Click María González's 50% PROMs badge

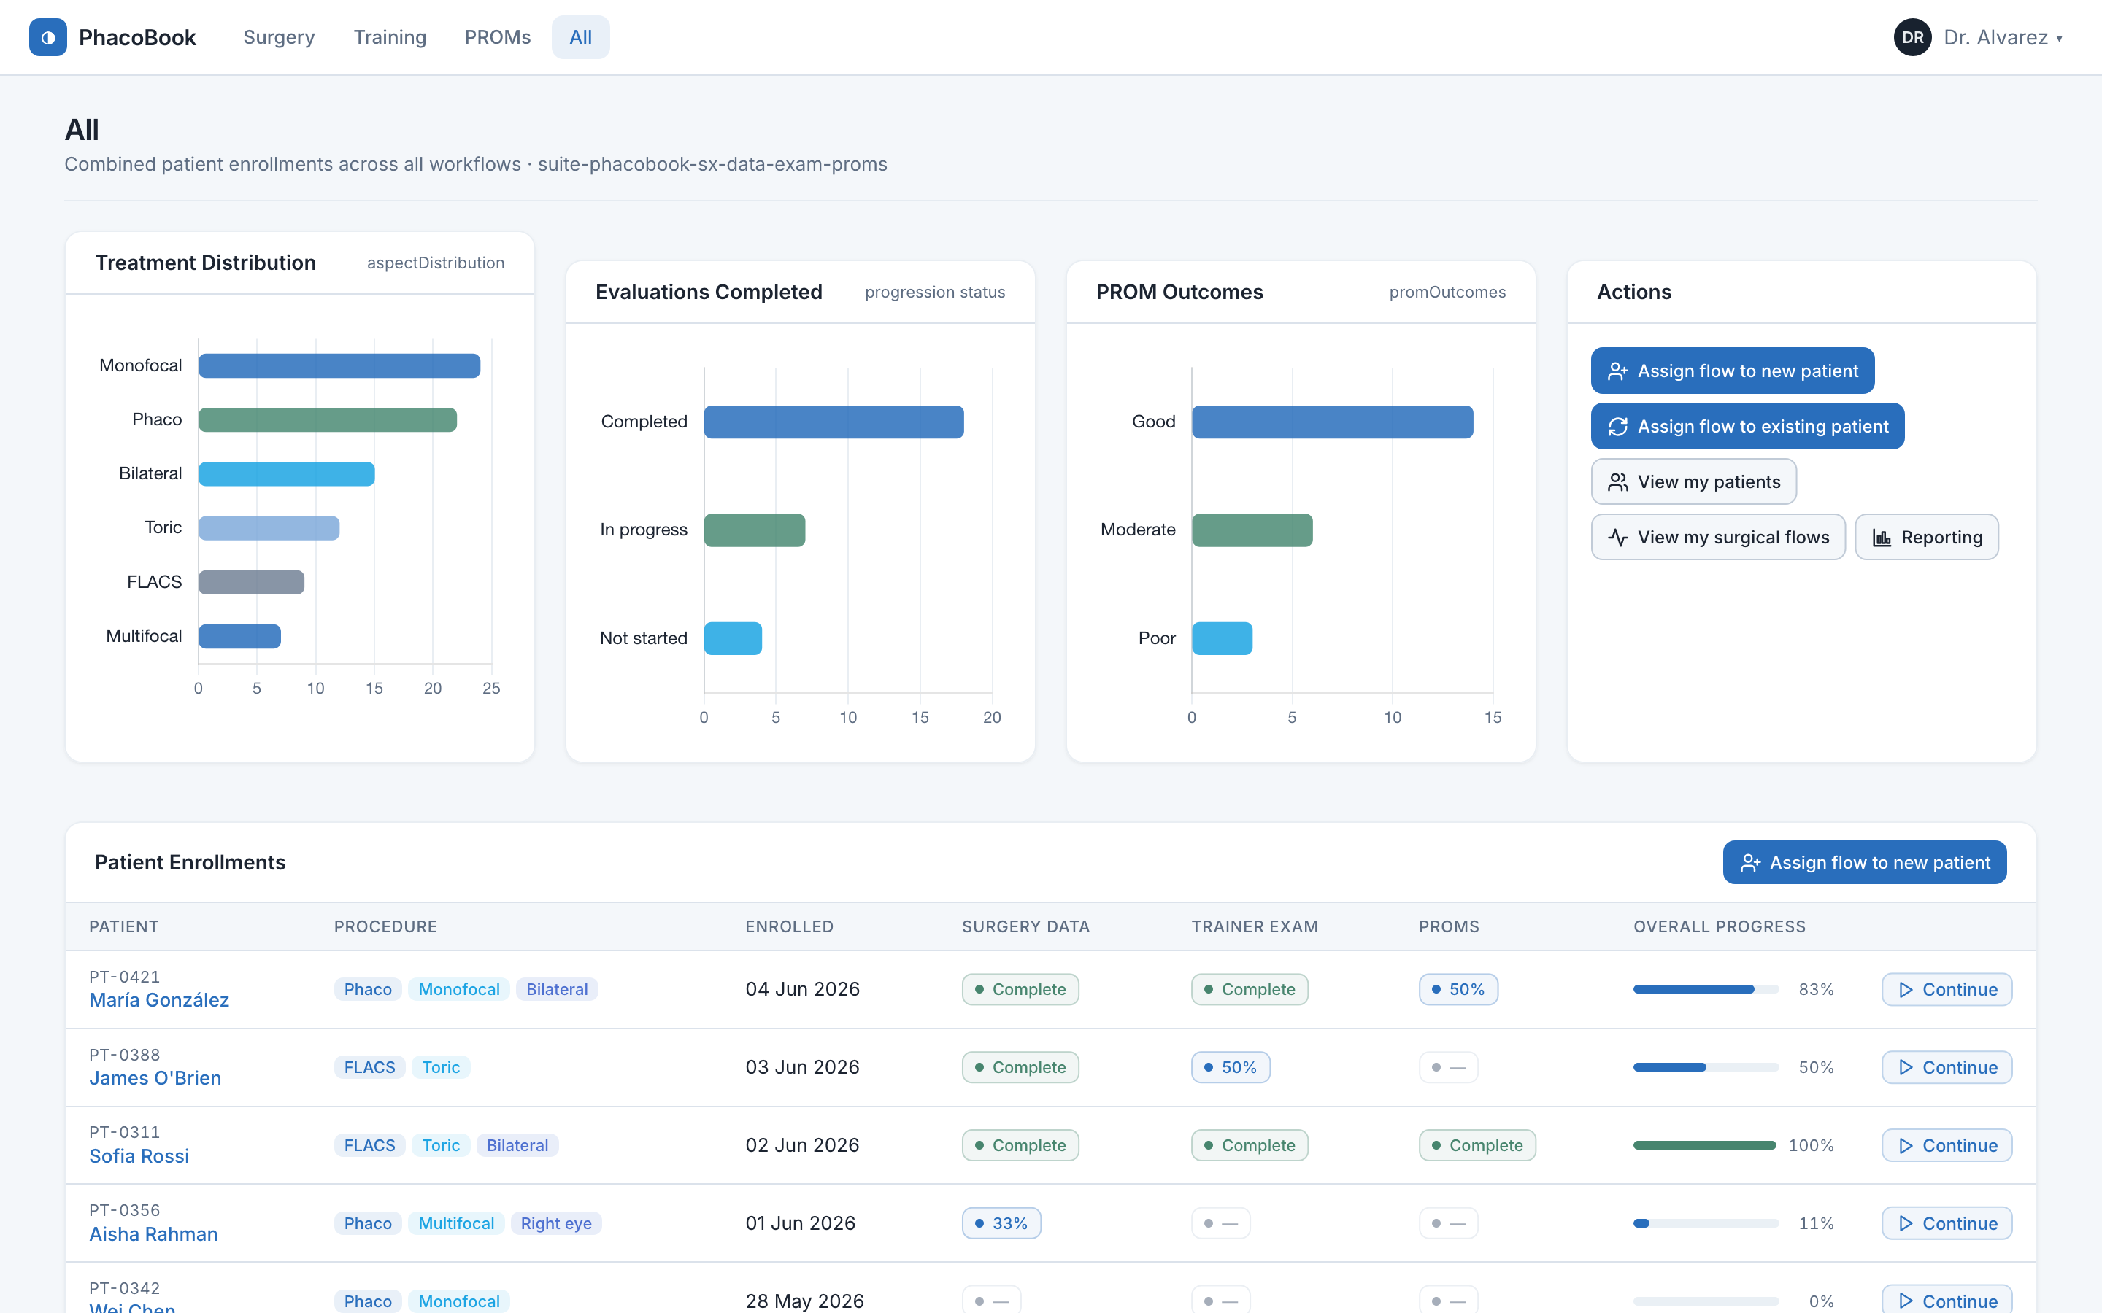click(x=1458, y=989)
